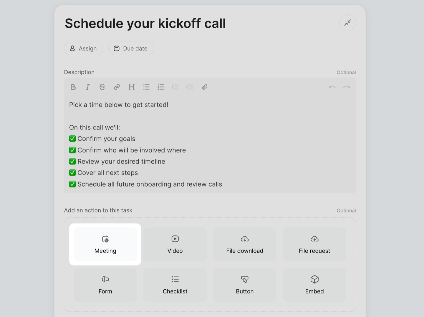The width and height of the screenshot is (424, 317).
Task: Apply italic formatting to description
Action: pos(87,87)
